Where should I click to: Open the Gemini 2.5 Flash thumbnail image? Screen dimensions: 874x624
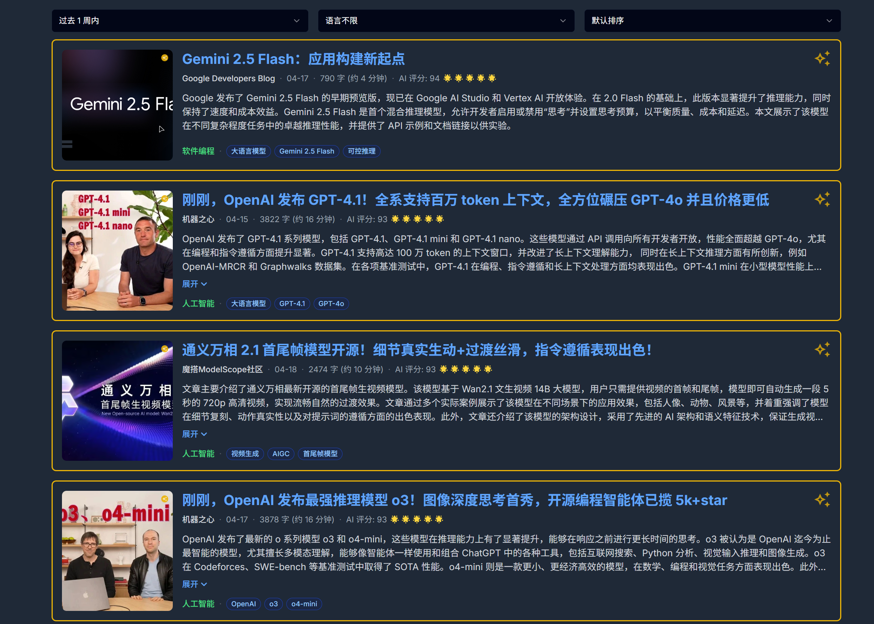(117, 105)
